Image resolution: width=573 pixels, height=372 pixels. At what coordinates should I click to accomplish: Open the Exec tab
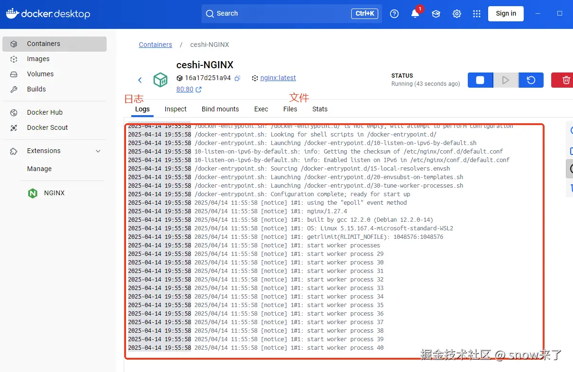tap(261, 109)
